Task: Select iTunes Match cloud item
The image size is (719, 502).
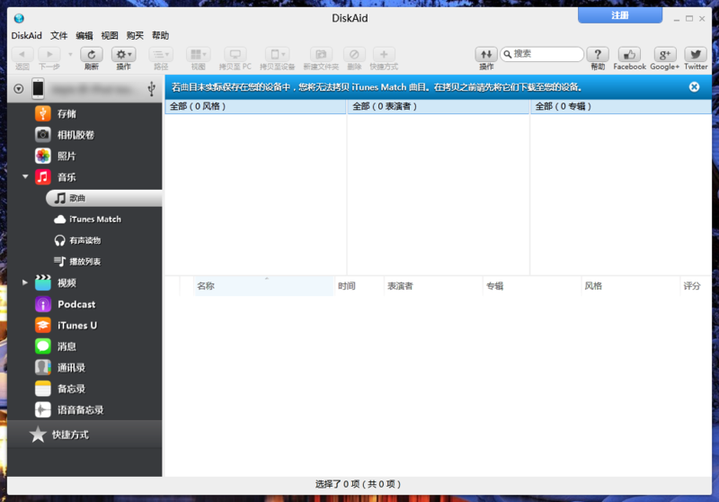Action: (x=88, y=219)
